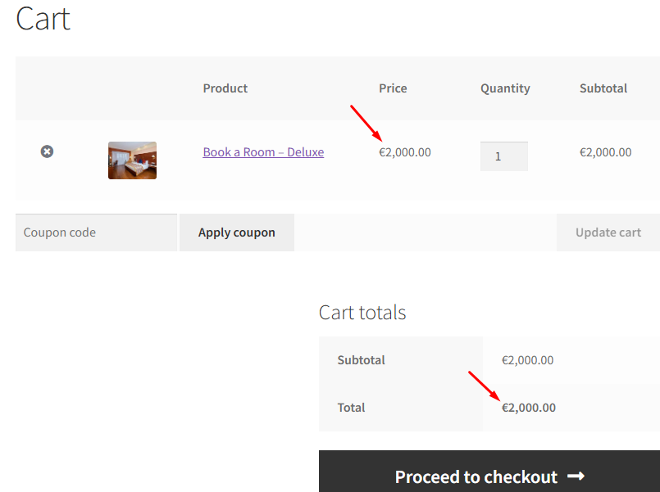
Task: Click the Cart page title
Action: [x=43, y=18]
